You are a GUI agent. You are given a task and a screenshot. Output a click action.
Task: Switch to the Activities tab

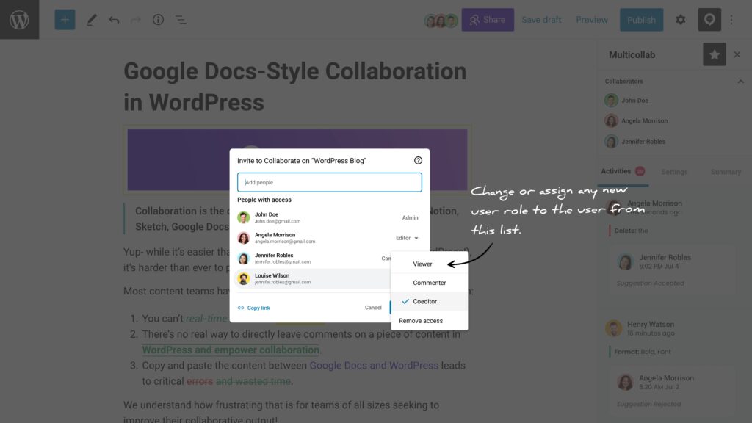coord(623,171)
